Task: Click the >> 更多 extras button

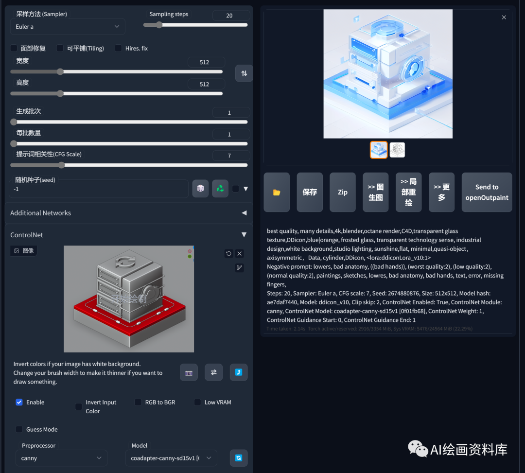Action: pos(441,192)
